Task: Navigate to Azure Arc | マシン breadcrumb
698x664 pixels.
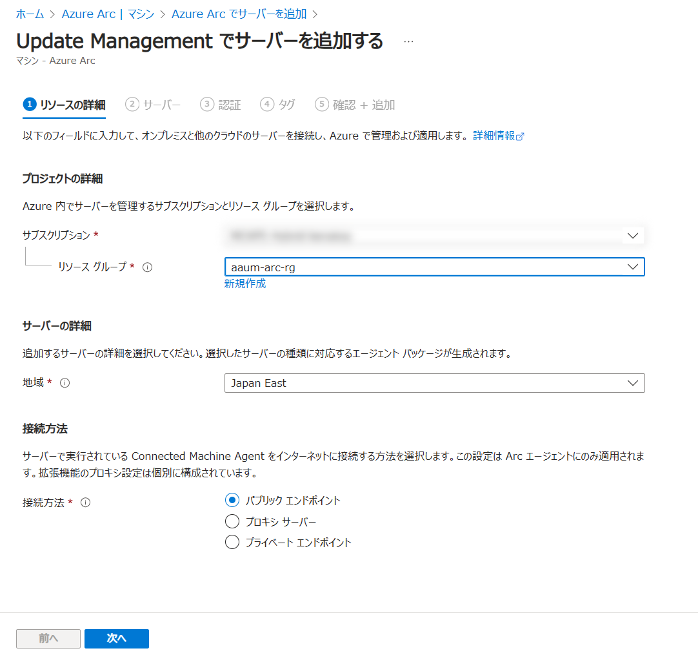Action: click(108, 14)
